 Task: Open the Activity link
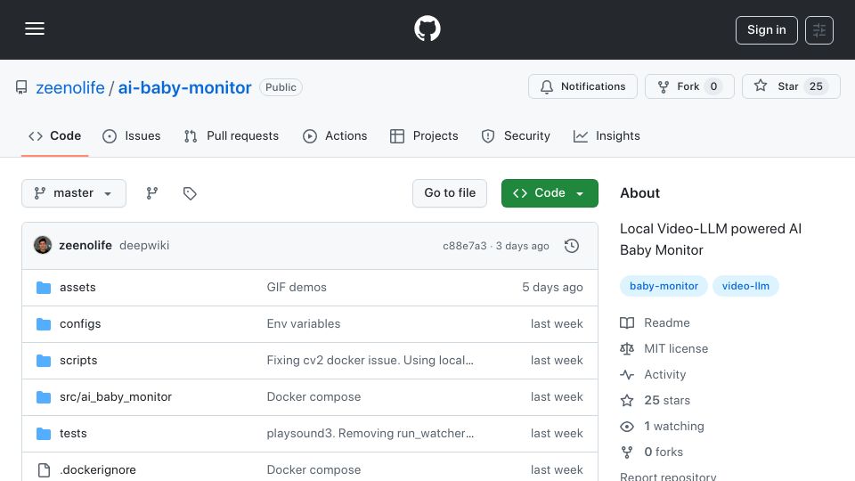tap(664, 375)
